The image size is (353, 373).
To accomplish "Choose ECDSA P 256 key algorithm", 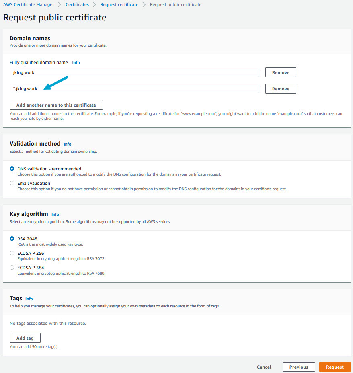I will click(12, 253).
